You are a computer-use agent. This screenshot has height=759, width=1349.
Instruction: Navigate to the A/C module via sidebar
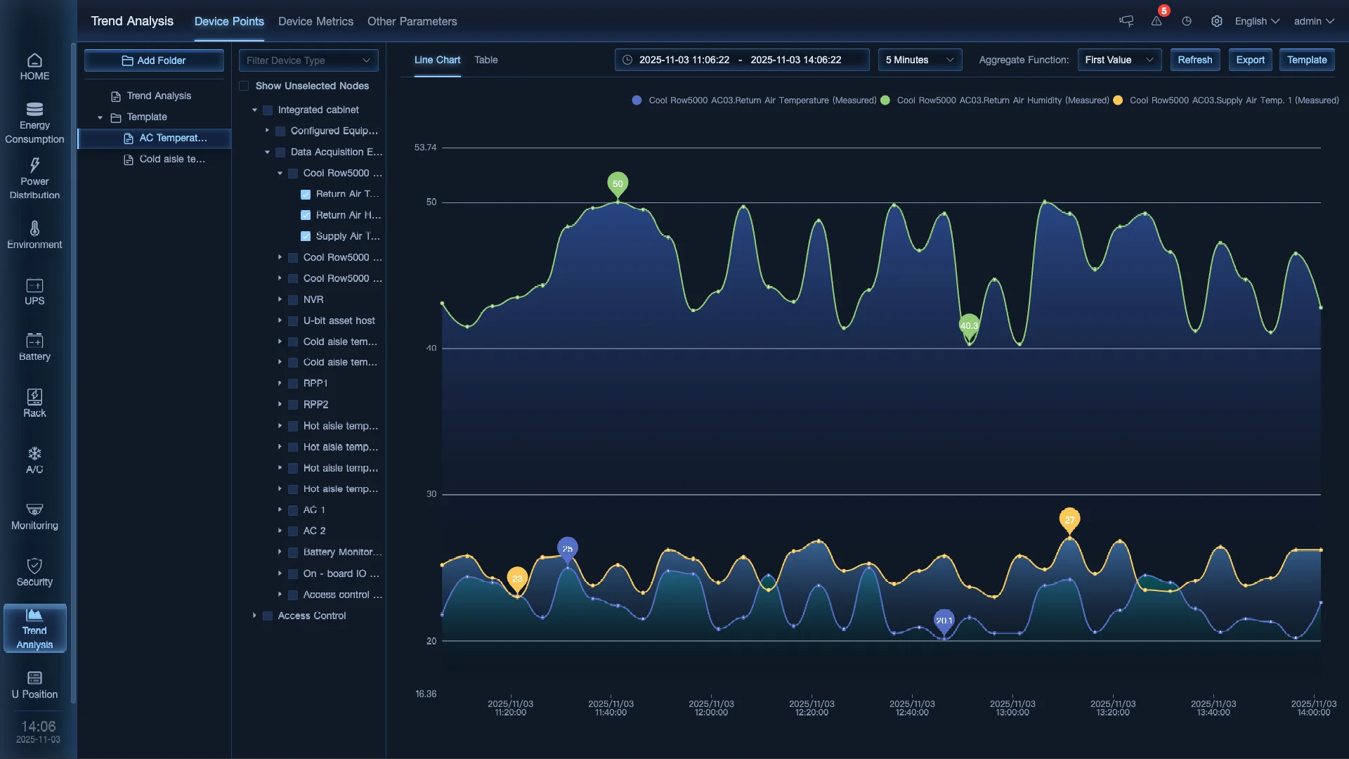[x=34, y=459]
